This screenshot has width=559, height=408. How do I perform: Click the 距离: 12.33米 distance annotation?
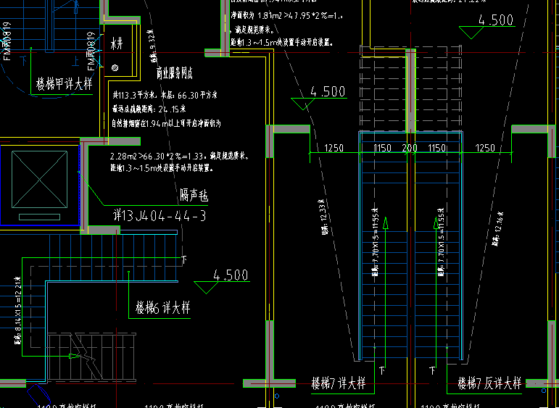click(x=323, y=217)
